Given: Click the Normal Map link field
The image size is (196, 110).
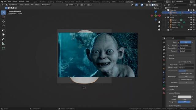Looking at the screenshot, I should point(185,45).
